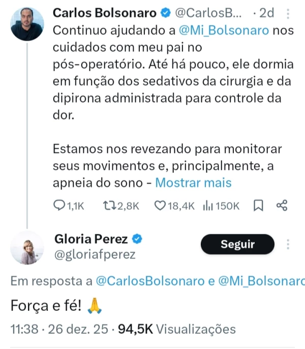Screen dimensions: 305x349
Task: Click the 11:38 · 26 dez. 25 timestamp
Action: pyautogui.click(x=59, y=329)
